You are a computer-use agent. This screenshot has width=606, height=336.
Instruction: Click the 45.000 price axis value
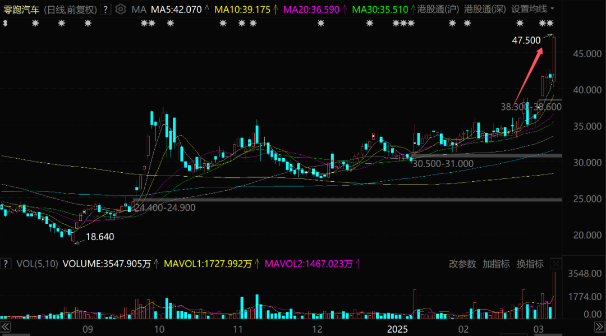point(587,54)
